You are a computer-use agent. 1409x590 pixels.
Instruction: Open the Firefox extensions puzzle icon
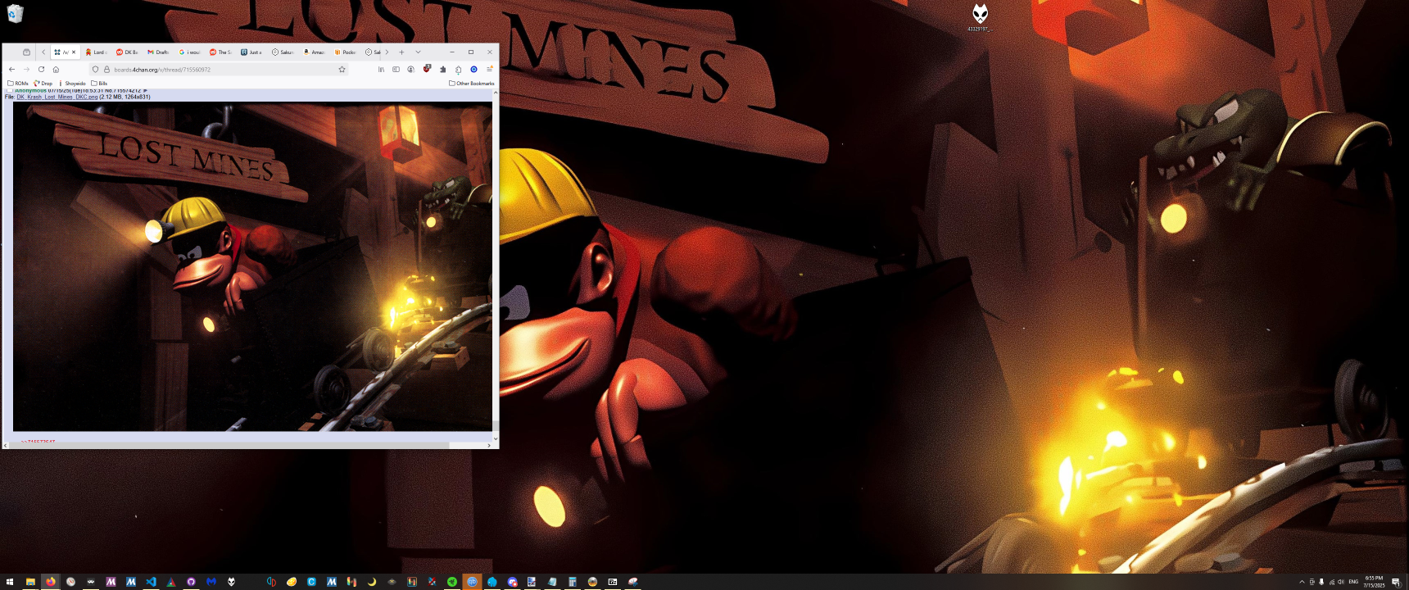[443, 70]
